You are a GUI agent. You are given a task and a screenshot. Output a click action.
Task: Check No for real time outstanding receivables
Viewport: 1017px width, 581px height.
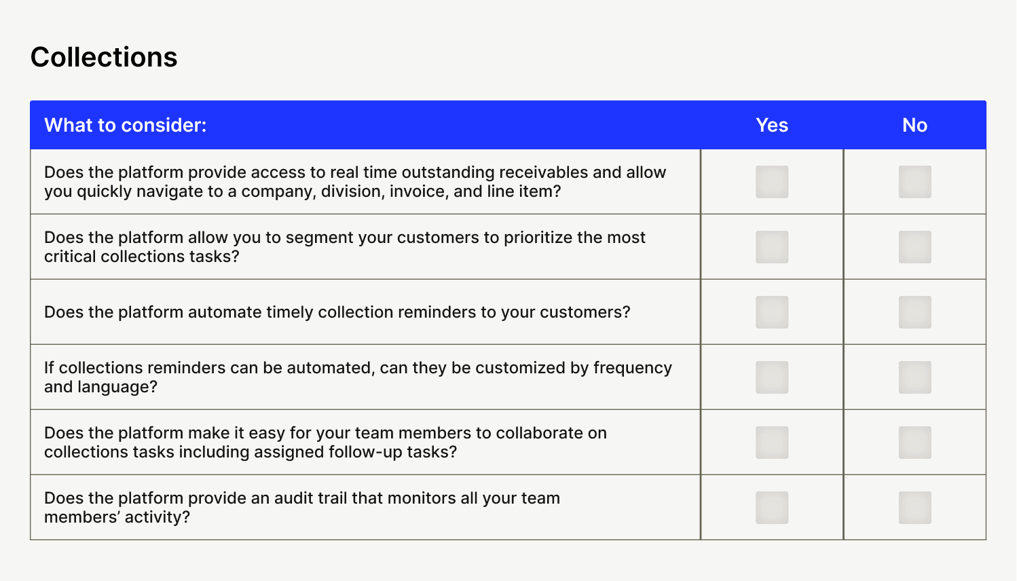click(x=915, y=182)
